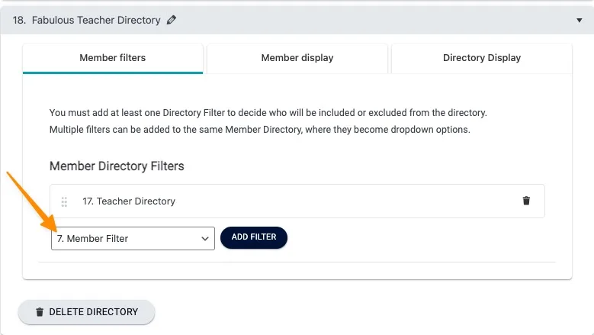Click blank space in Teacher Directory filter row
This screenshot has width=594, height=335.
(x=343, y=201)
